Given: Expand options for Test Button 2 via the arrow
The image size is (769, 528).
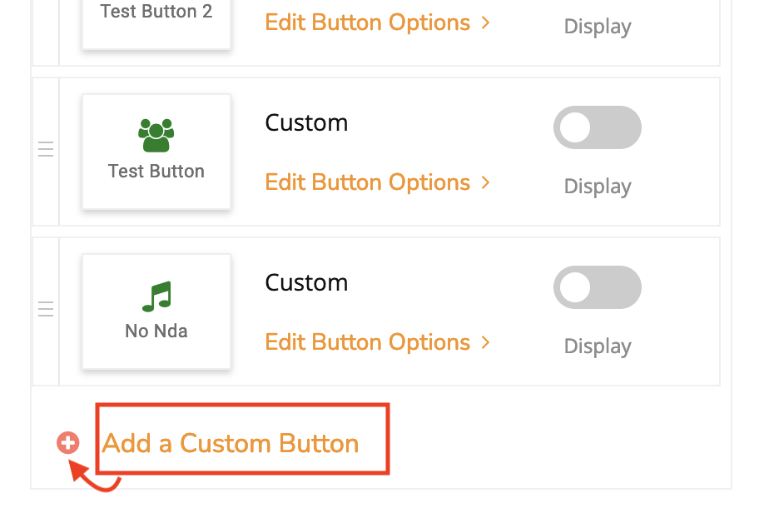Looking at the screenshot, I should pos(485,23).
